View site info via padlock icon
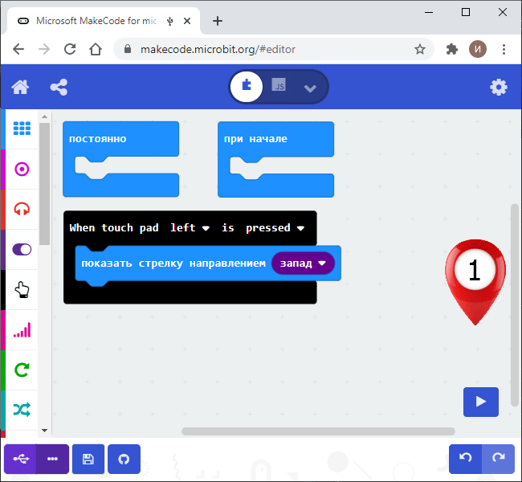 (x=127, y=49)
